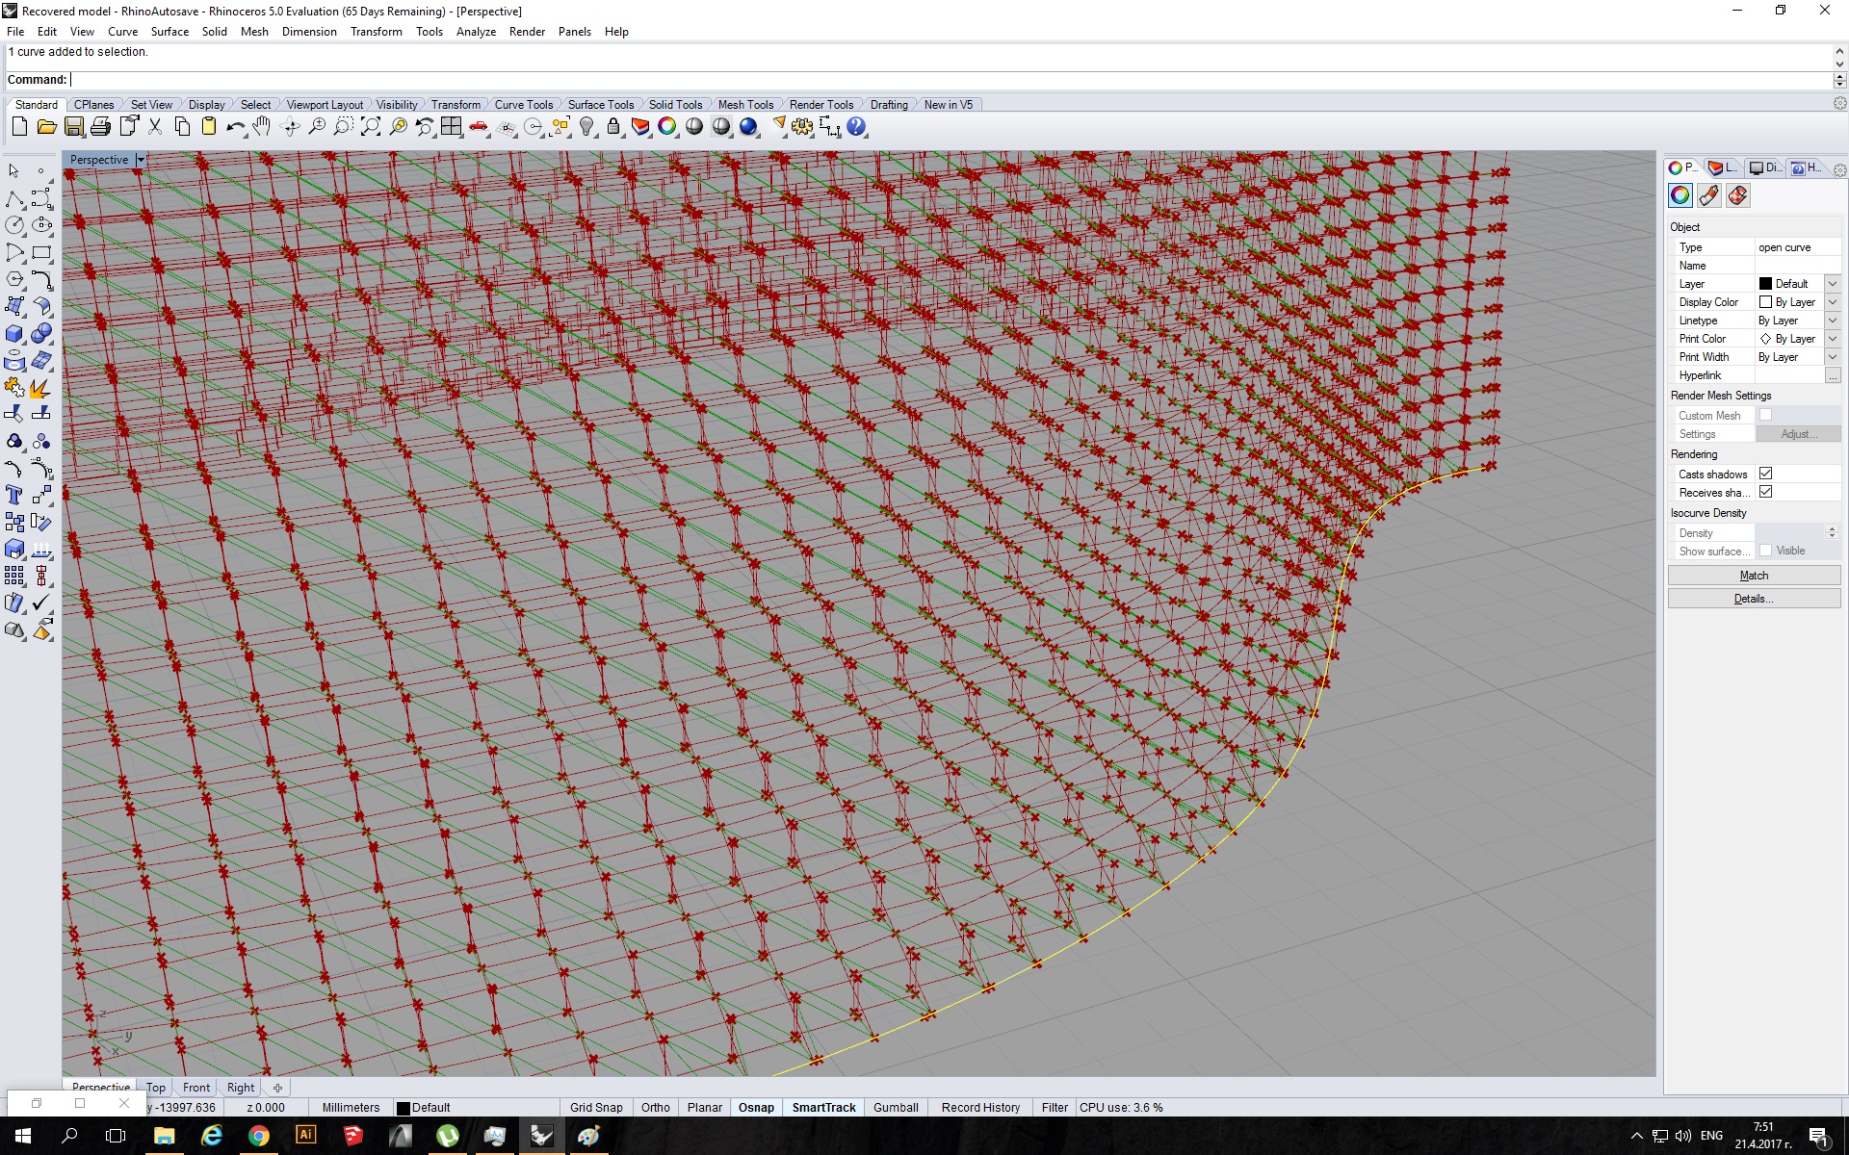Click the rectangular Array grid icon

(x=14, y=576)
